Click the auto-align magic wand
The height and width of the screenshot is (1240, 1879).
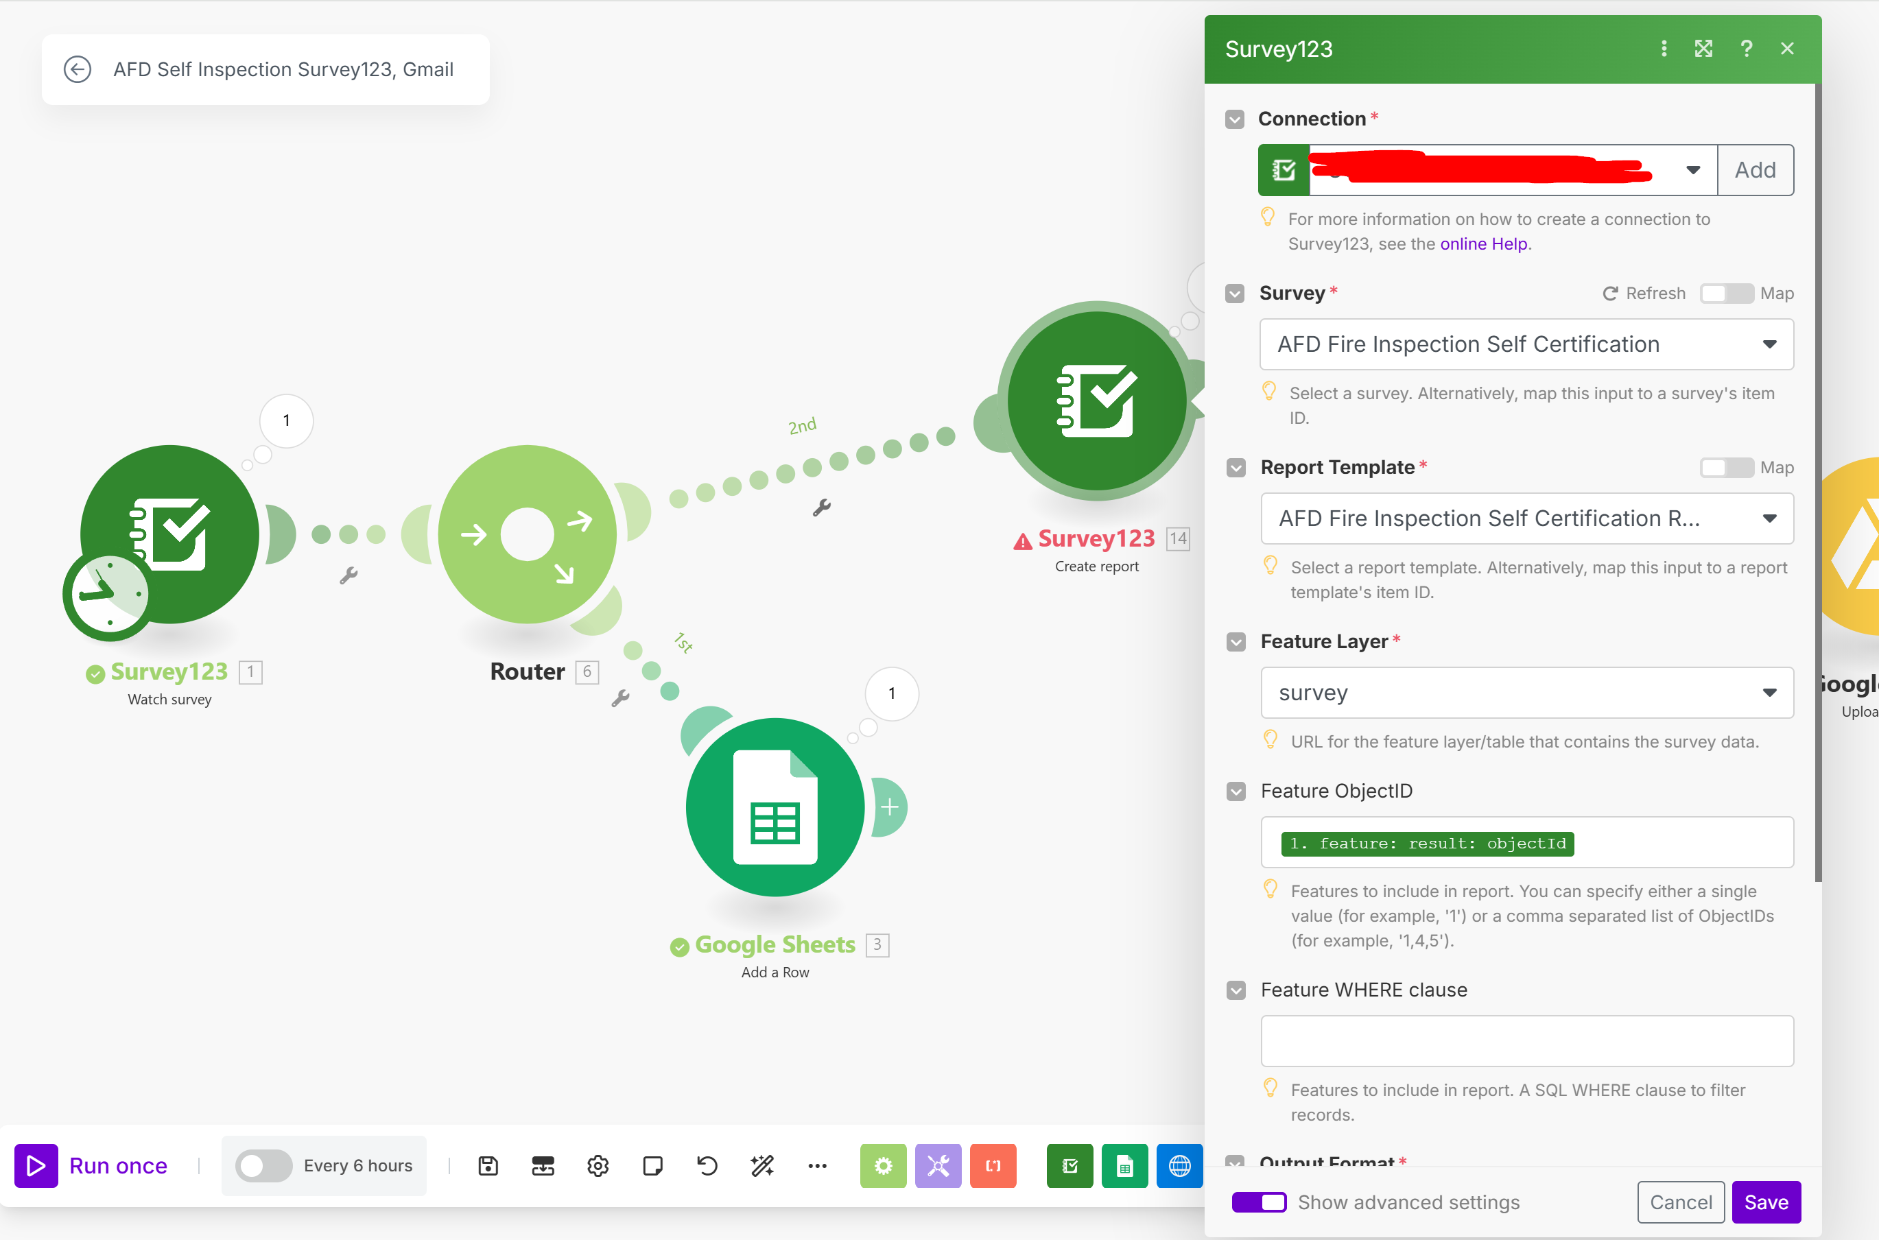tap(762, 1166)
